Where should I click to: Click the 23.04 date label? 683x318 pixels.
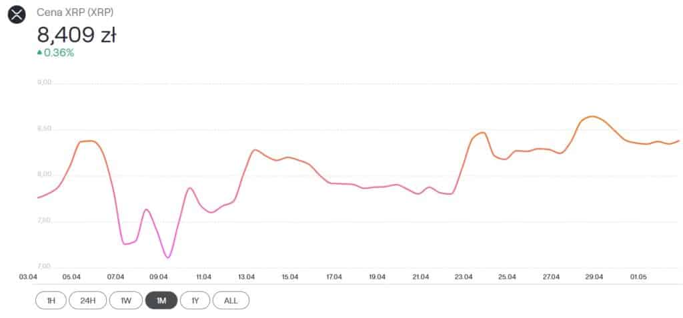[464, 277]
